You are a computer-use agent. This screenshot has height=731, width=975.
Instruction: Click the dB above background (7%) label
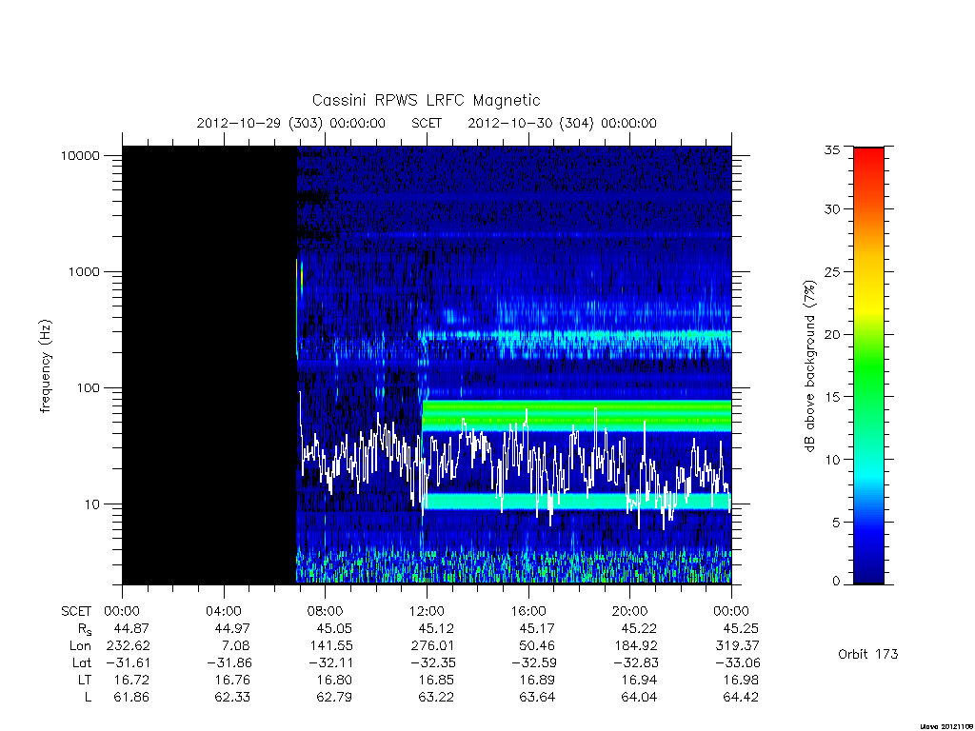coord(809,366)
